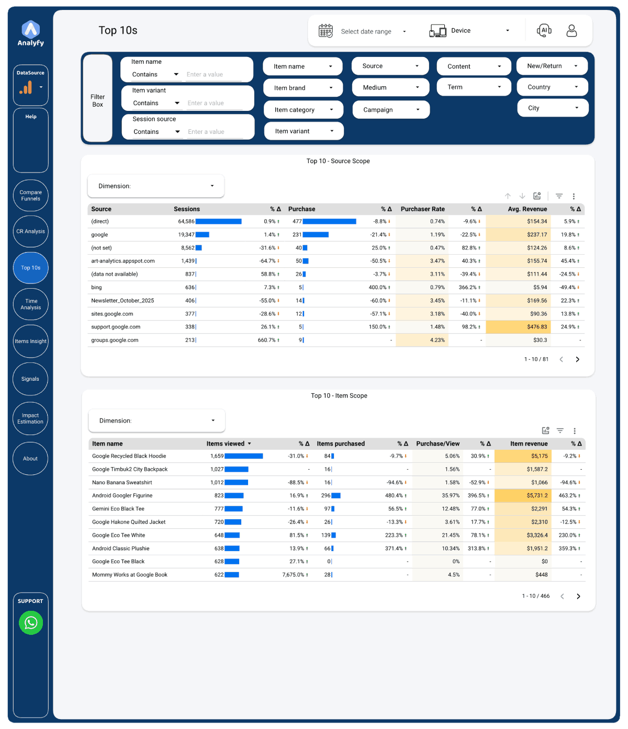
Task: Open the Signals page
Action: tap(30, 379)
